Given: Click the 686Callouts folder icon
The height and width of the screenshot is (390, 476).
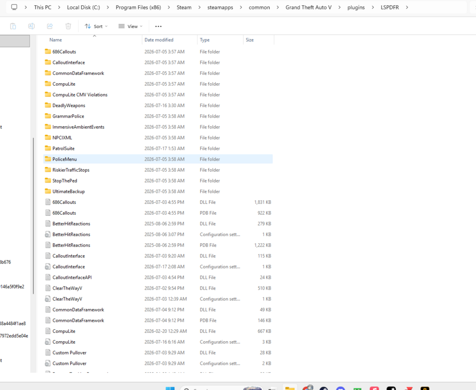Looking at the screenshot, I should click(48, 51).
